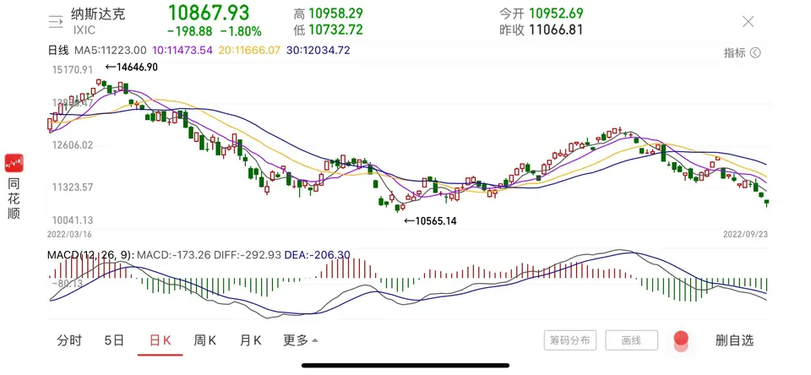Click the change value -198.88

[x=190, y=31]
